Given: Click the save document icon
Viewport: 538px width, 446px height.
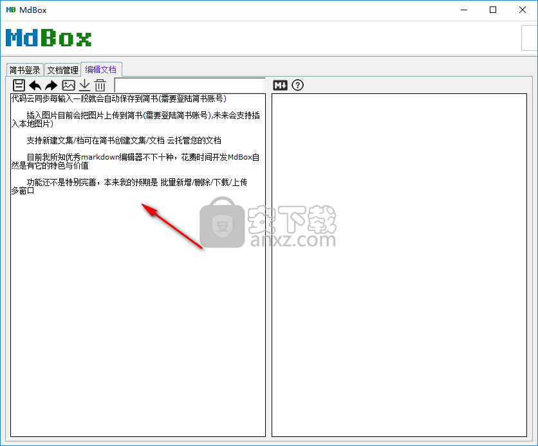Looking at the screenshot, I should (x=19, y=85).
